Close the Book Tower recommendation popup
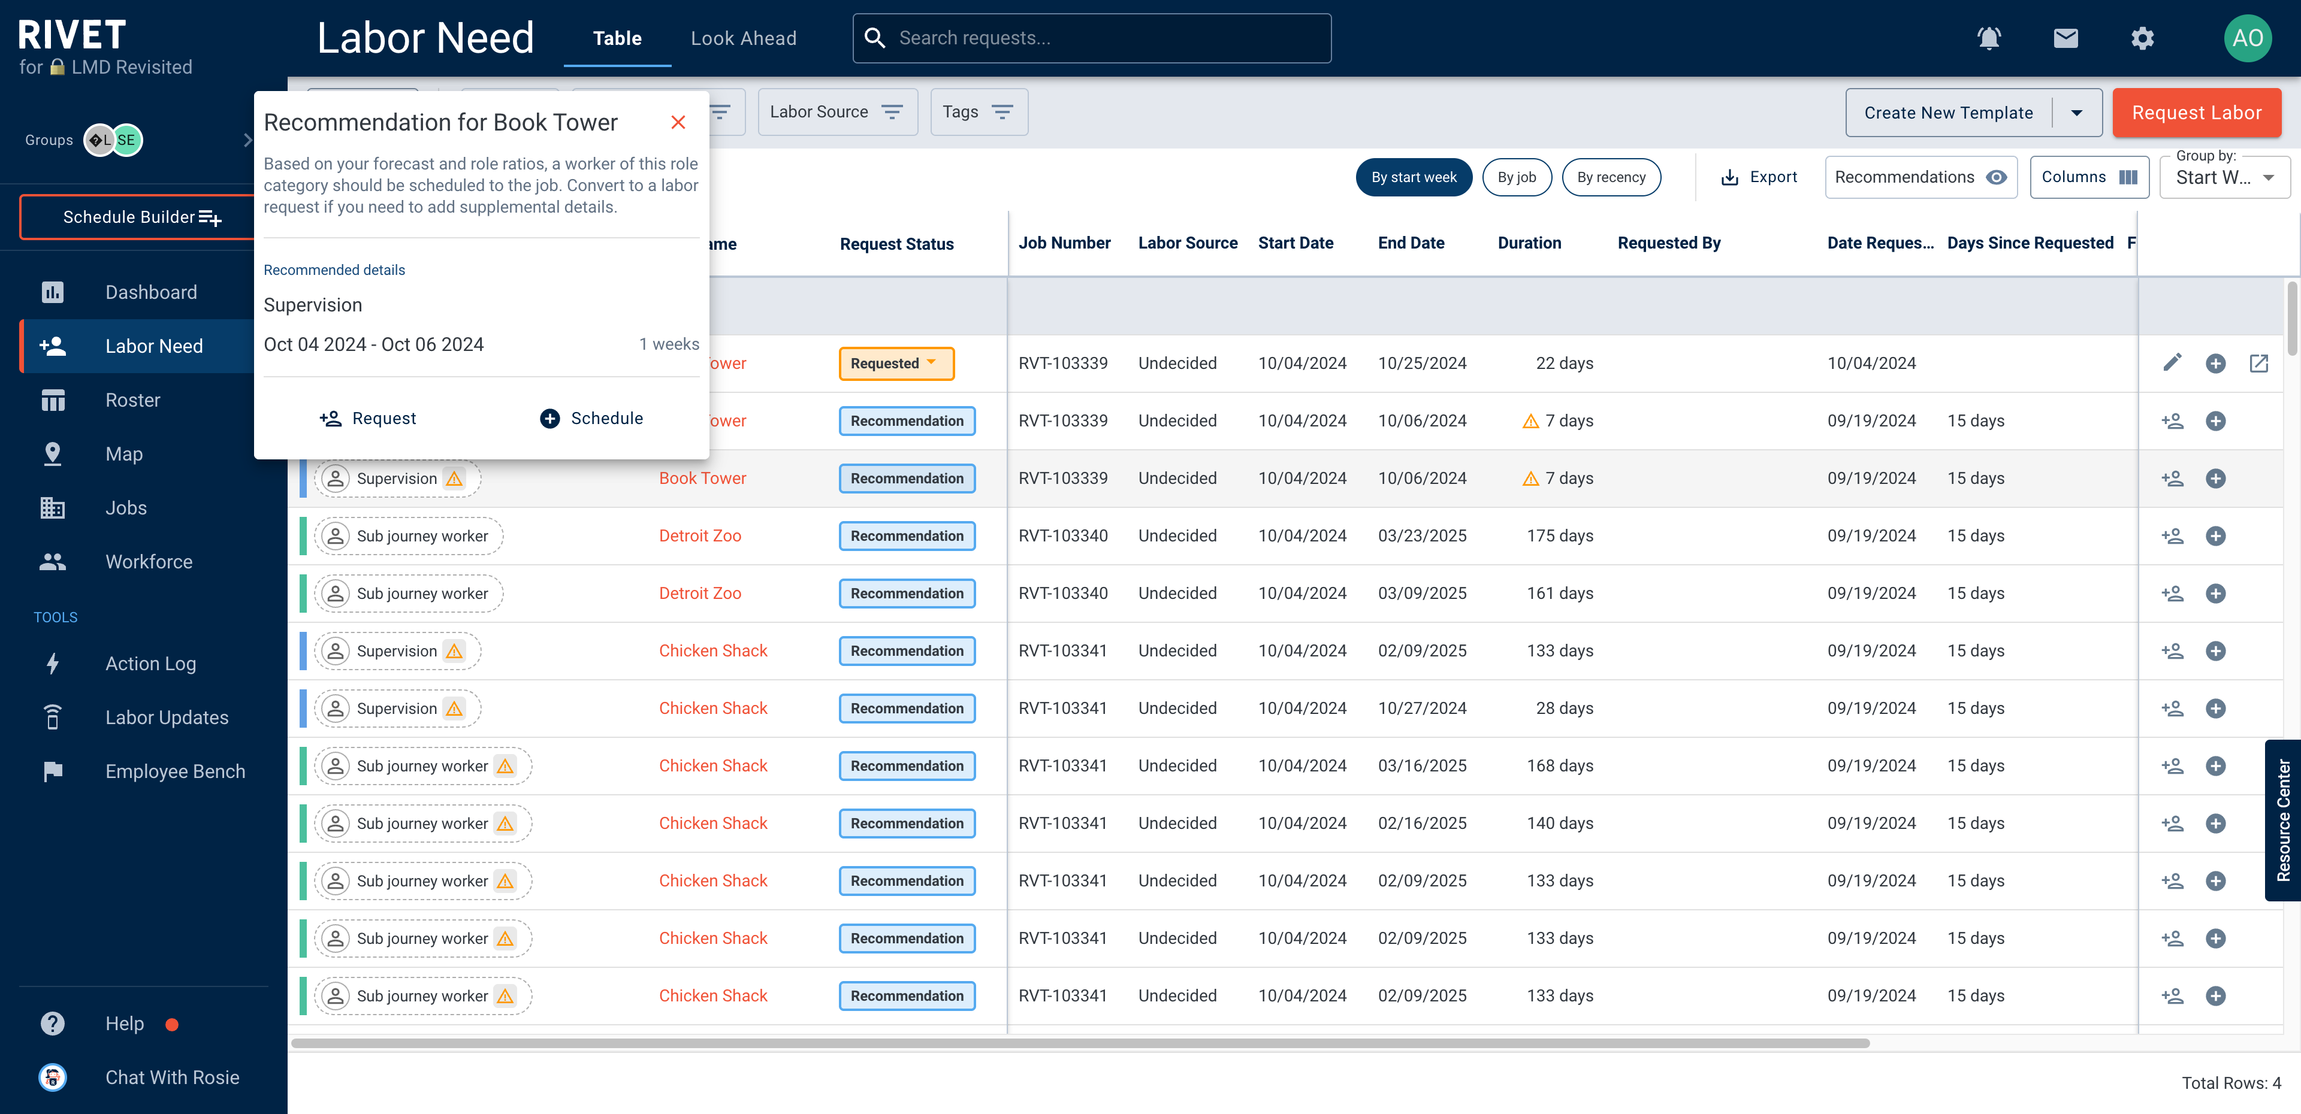Viewport: 2301px width, 1114px height. coord(678,122)
